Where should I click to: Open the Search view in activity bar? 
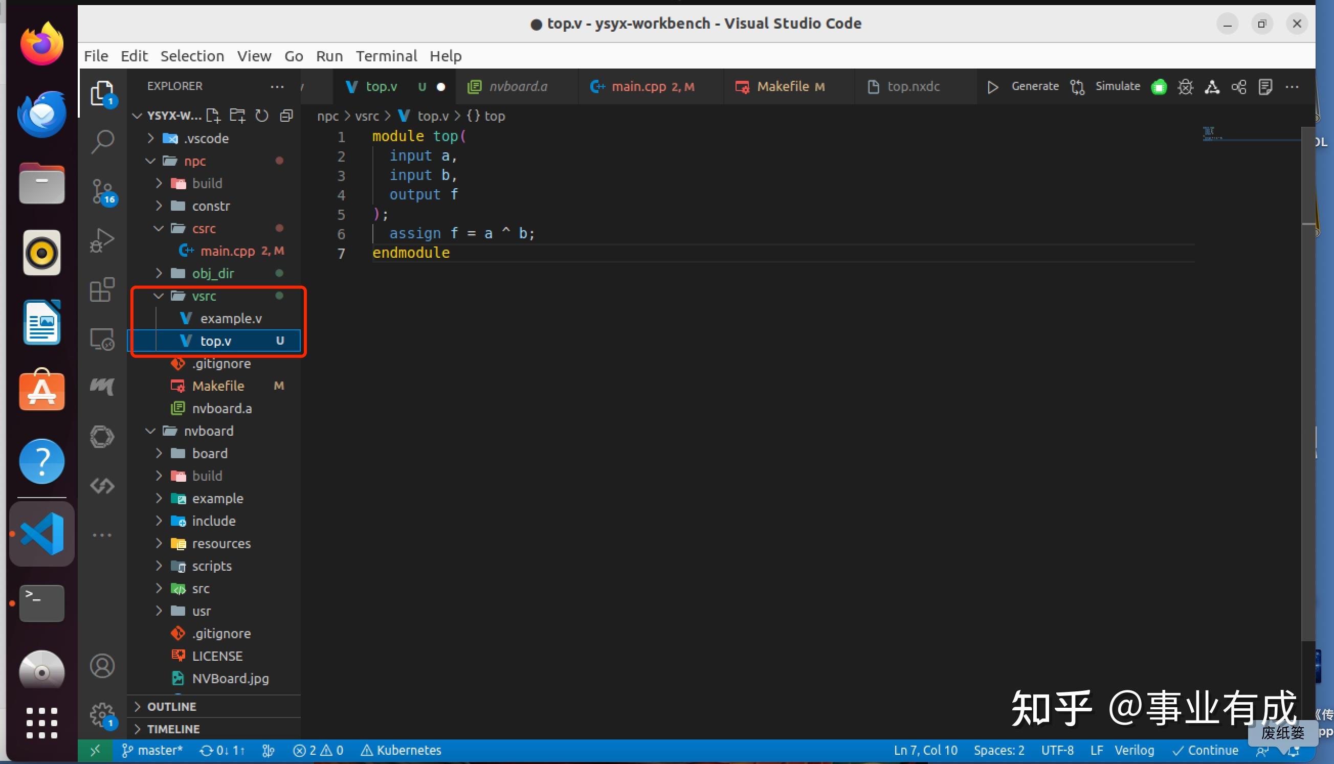102,141
